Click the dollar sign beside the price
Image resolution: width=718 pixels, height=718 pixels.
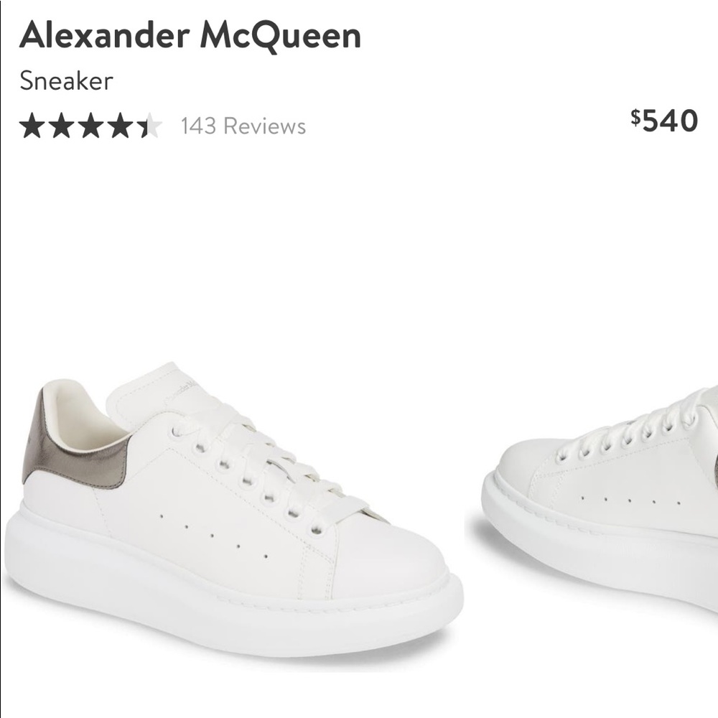[x=635, y=117]
